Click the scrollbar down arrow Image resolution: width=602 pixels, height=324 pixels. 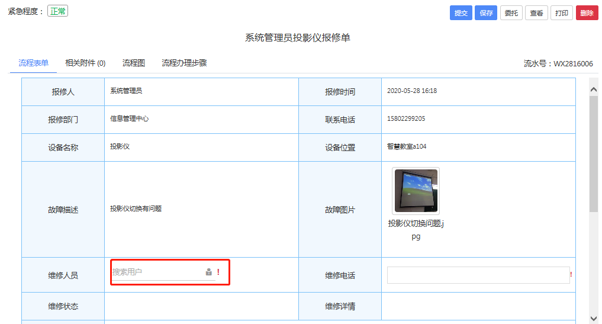(594, 319)
